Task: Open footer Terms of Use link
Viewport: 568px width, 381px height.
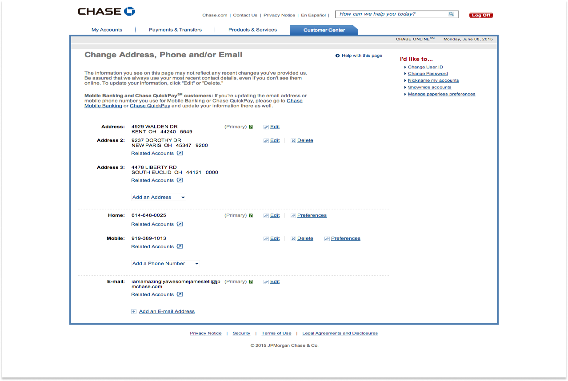Action: coord(276,333)
